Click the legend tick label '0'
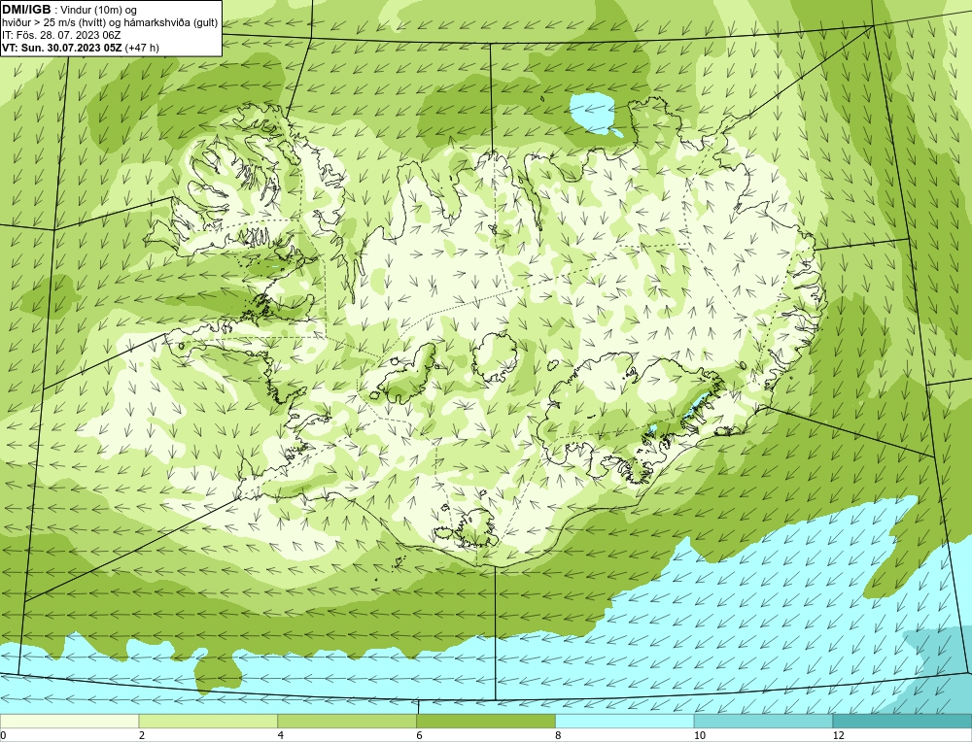Screen dimensions: 972x742 pos(4,735)
